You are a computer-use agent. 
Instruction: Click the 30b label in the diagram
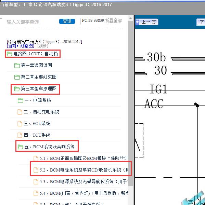pyautogui.click(x=156, y=57)
